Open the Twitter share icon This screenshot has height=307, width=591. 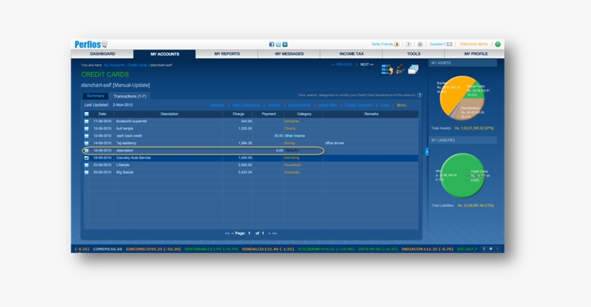click(x=278, y=45)
